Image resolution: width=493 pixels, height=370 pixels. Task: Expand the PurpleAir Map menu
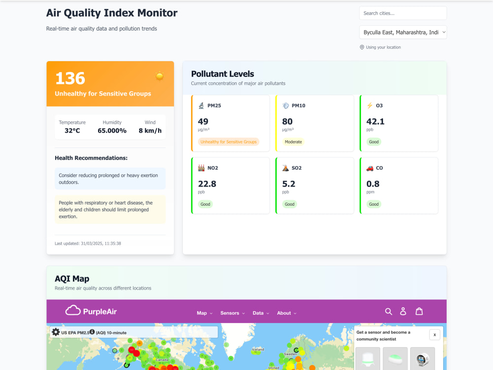tap(205, 313)
